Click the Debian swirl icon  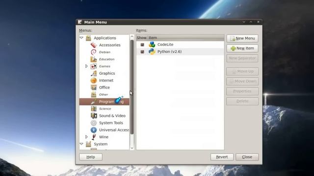pos(94,52)
